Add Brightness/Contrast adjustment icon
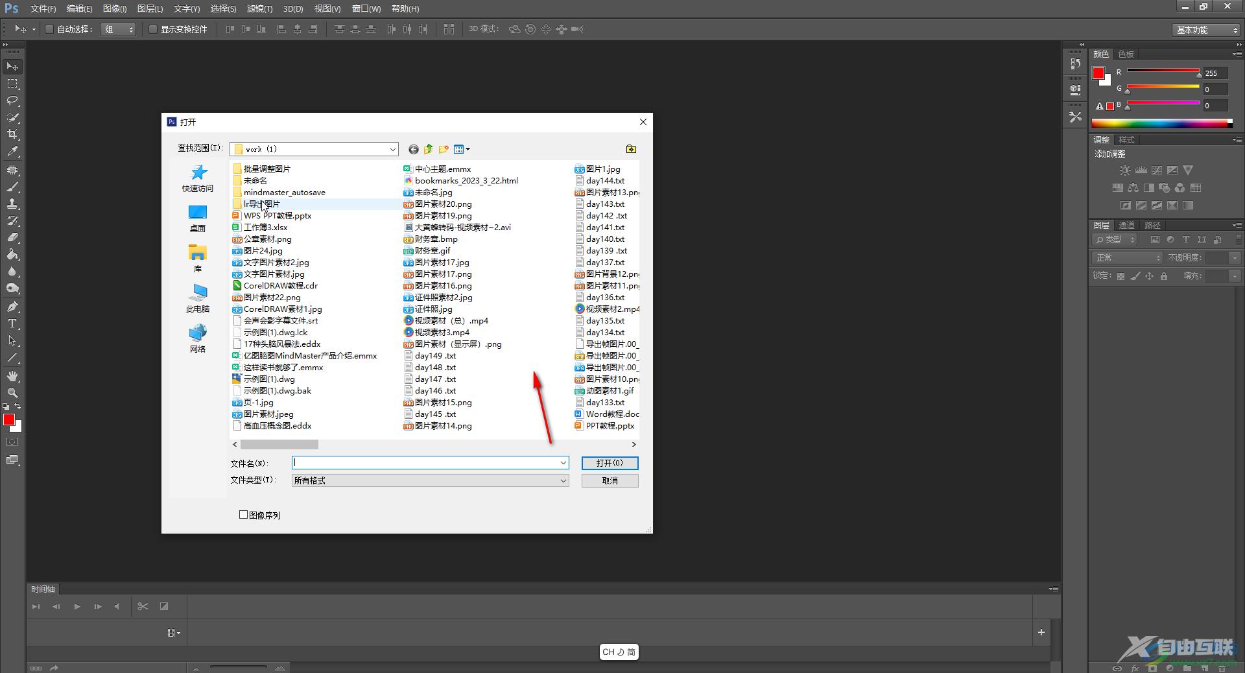Screen dimensions: 1245x673 tap(1125, 171)
